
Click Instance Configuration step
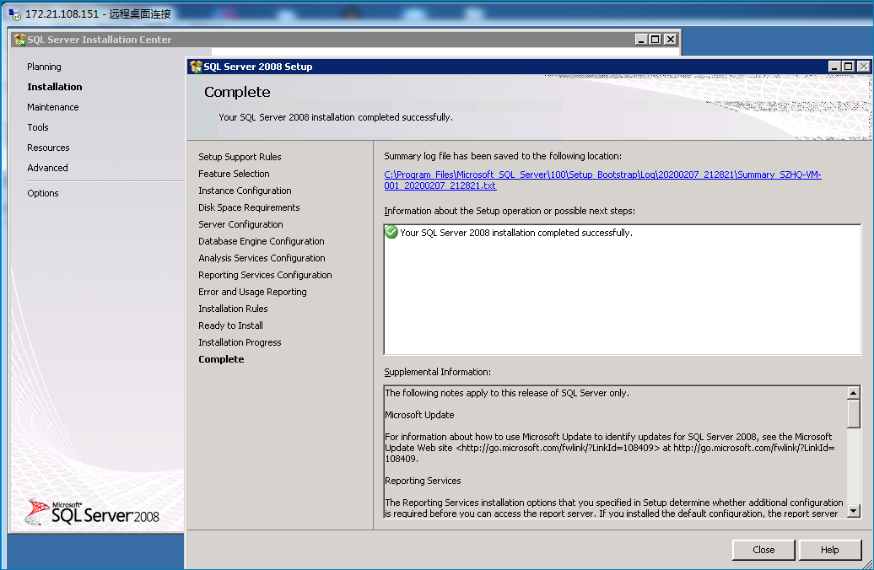point(245,190)
